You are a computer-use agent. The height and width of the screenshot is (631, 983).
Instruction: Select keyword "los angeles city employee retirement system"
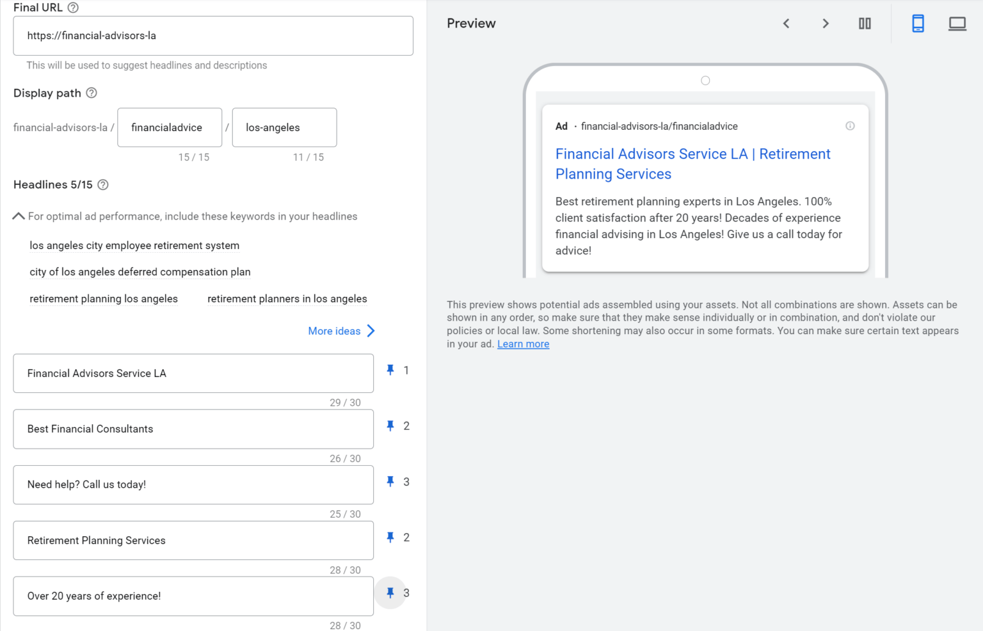[x=134, y=245]
